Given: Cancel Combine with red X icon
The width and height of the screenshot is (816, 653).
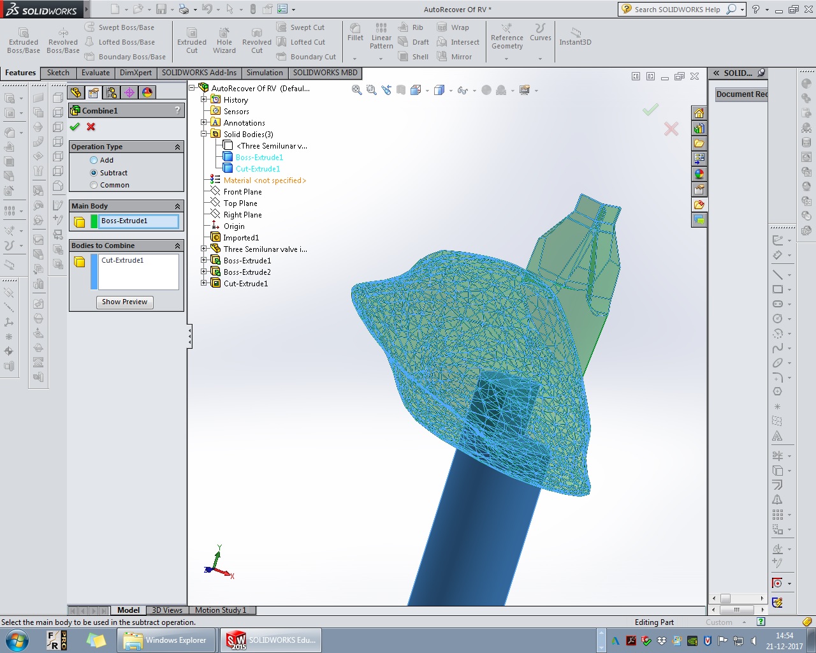Looking at the screenshot, I should 91,127.
